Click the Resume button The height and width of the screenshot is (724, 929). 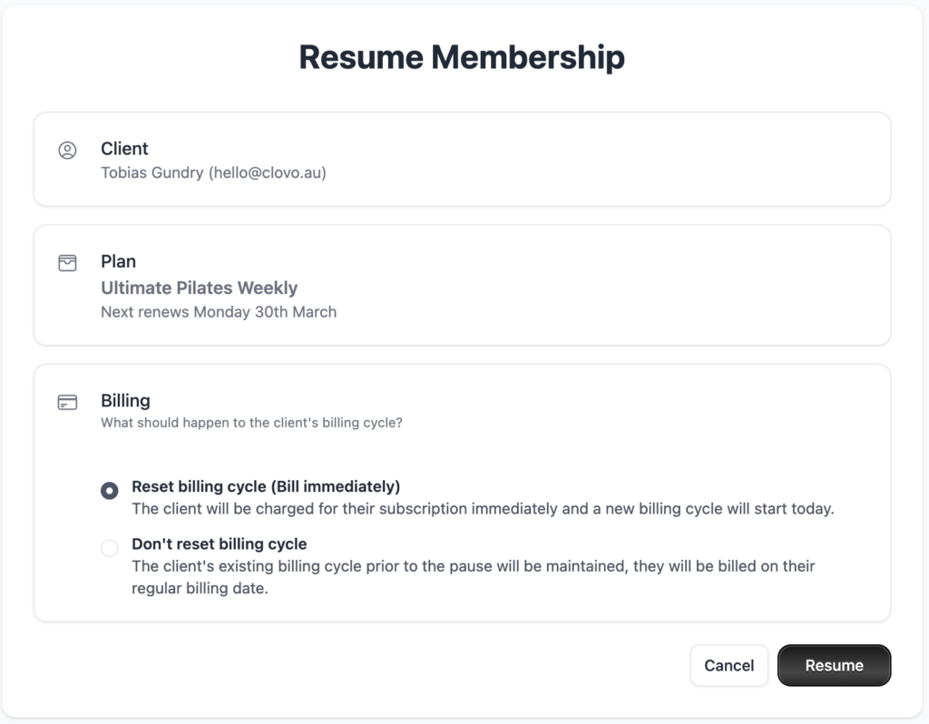tap(834, 665)
